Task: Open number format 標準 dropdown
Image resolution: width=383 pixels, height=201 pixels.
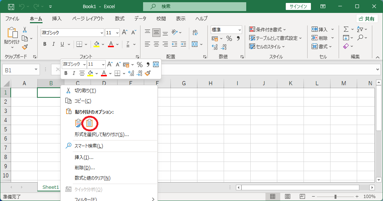Action: (x=240, y=30)
